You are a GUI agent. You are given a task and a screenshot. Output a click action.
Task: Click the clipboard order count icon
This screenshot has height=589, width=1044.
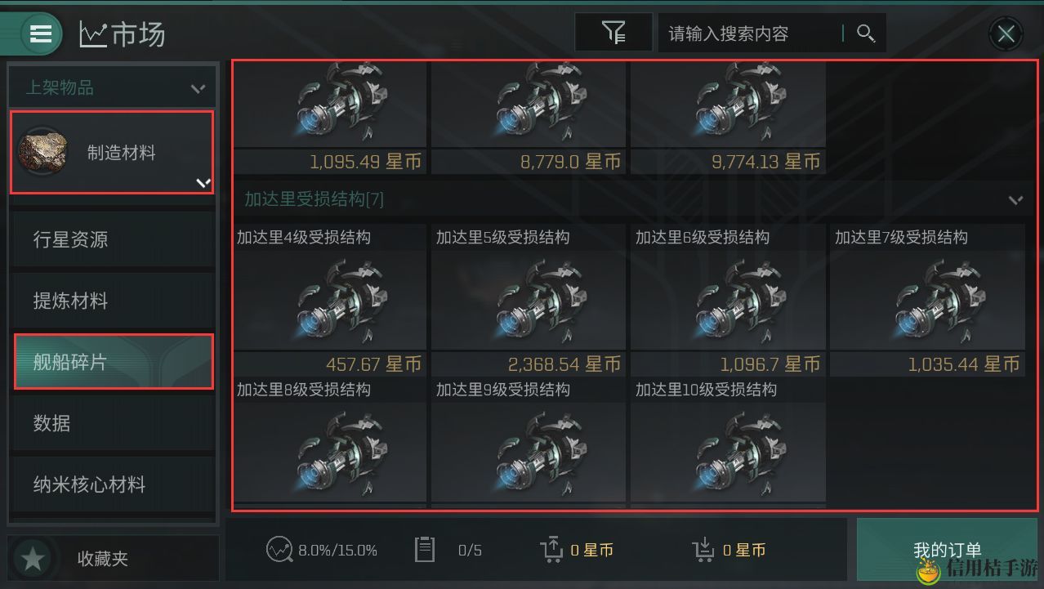tap(424, 550)
